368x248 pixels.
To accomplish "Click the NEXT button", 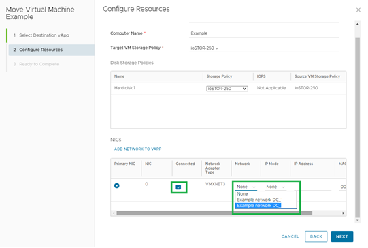I will (342, 236).
